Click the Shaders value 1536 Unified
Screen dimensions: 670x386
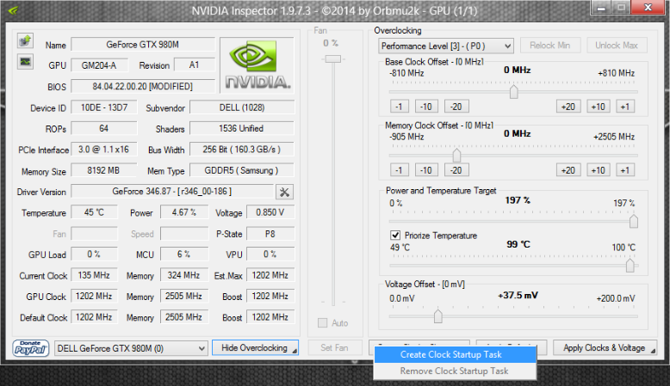[x=242, y=128]
